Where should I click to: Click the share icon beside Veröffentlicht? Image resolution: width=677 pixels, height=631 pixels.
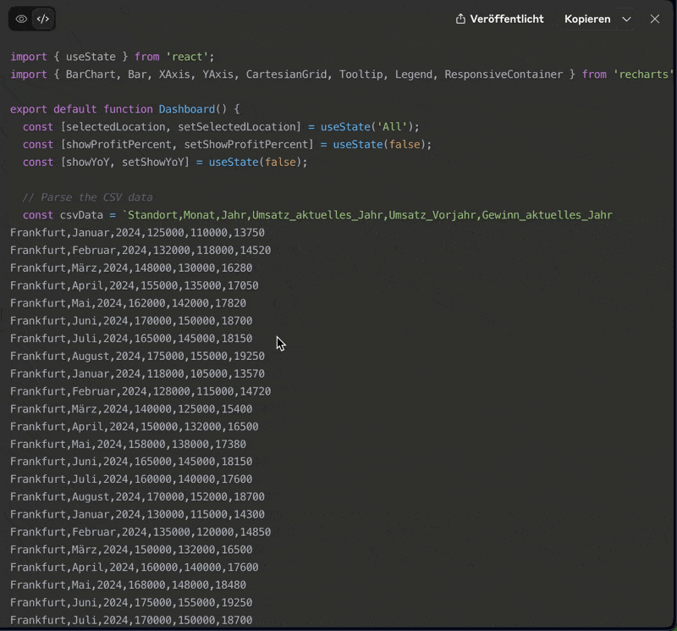(460, 19)
